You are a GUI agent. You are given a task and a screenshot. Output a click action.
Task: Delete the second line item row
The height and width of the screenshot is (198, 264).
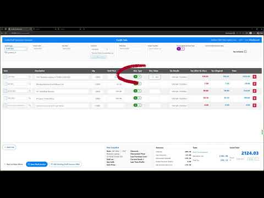tap(255, 84)
